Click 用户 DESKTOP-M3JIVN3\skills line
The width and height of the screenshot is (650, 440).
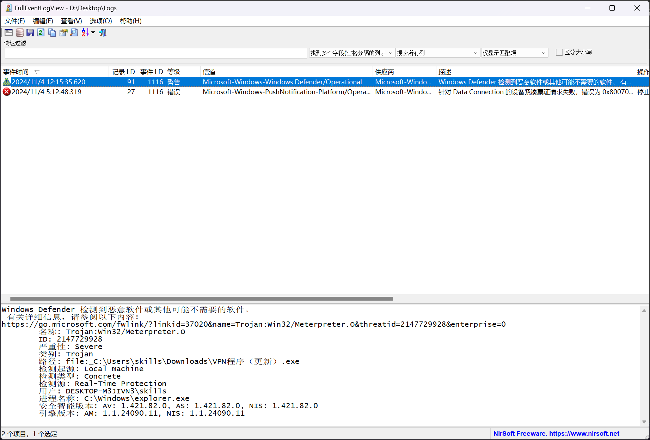pos(103,391)
